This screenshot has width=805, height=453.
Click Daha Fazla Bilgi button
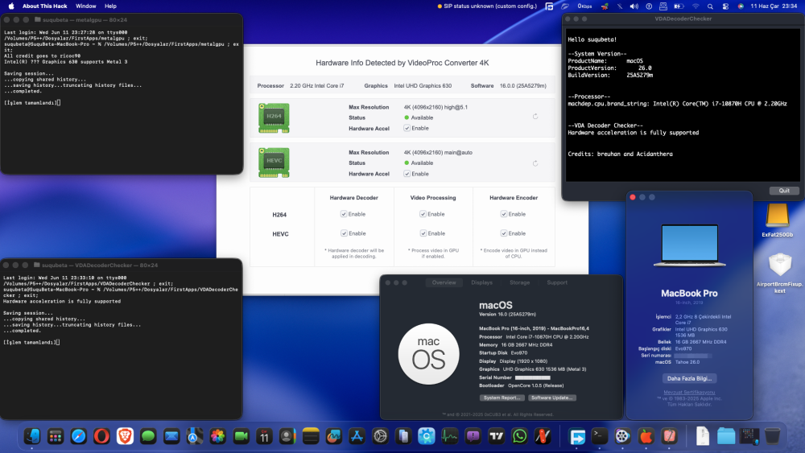689,379
